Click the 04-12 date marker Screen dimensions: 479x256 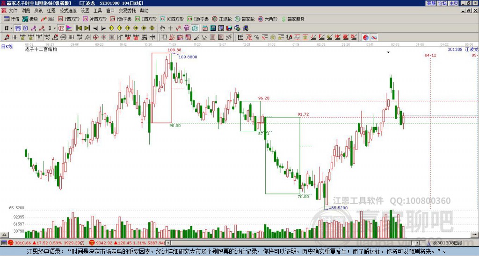[x=430, y=55]
